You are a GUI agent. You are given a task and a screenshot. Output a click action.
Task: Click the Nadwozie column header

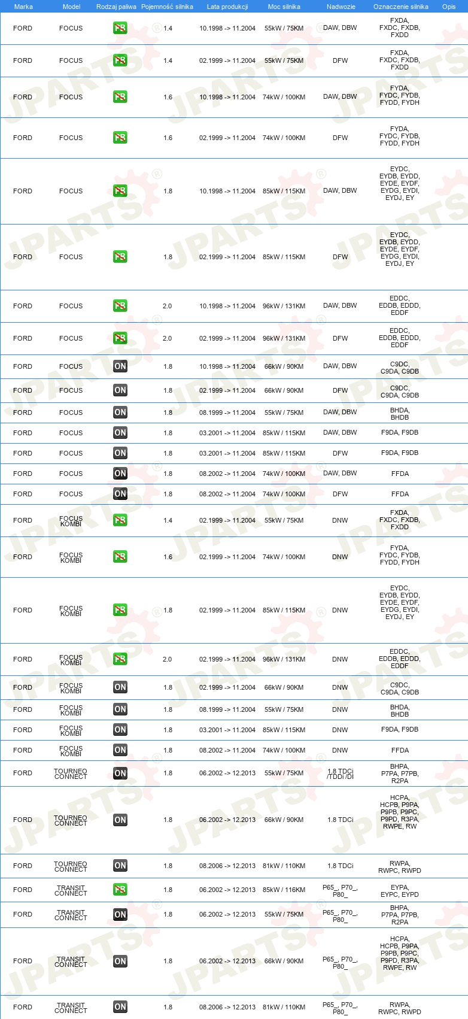point(341,7)
